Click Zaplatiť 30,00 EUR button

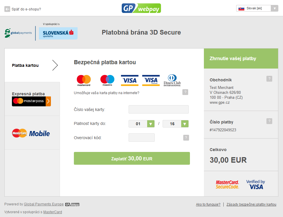[x=132, y=158]
